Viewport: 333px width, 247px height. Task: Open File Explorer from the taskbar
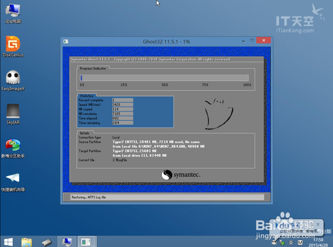click(27, 242)
